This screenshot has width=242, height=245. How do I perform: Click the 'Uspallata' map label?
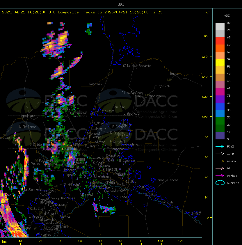[x=27, y=116]
